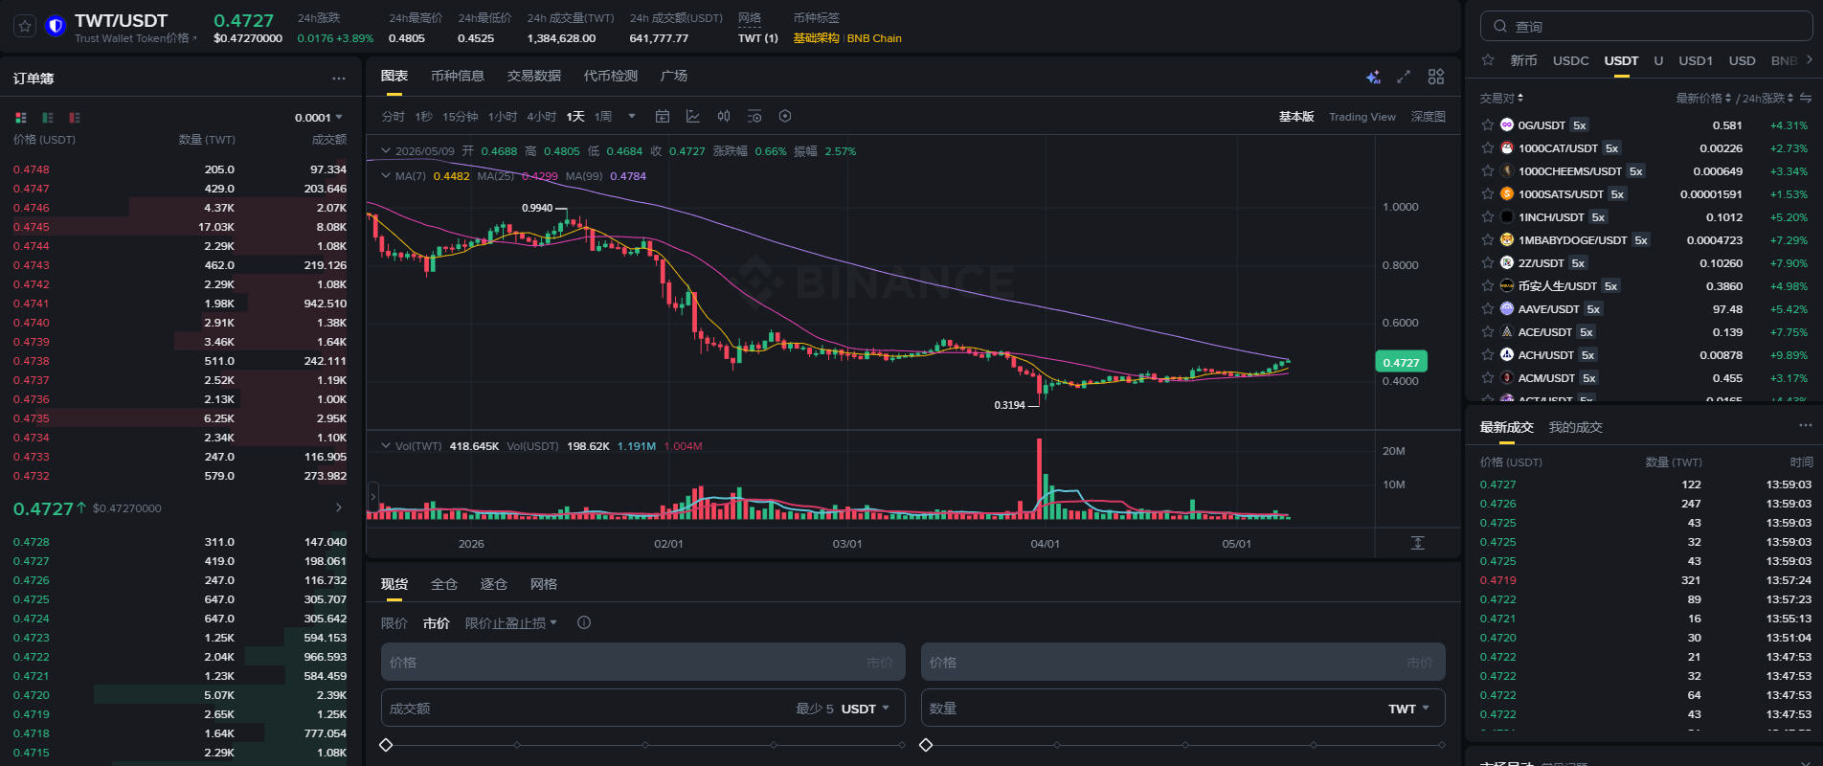Click the 查询 search field
Screen dimensions: 1823x766
click(1646, 27)
